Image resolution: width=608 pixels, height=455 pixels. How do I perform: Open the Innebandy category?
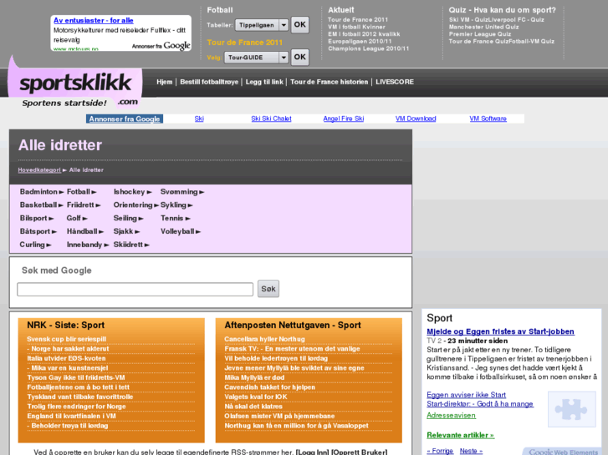point(88,245)
